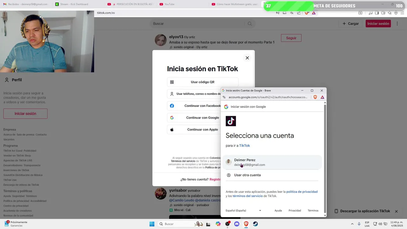Click Términos in Google popup footer
407x229 pixels.
tap(313, 211)
